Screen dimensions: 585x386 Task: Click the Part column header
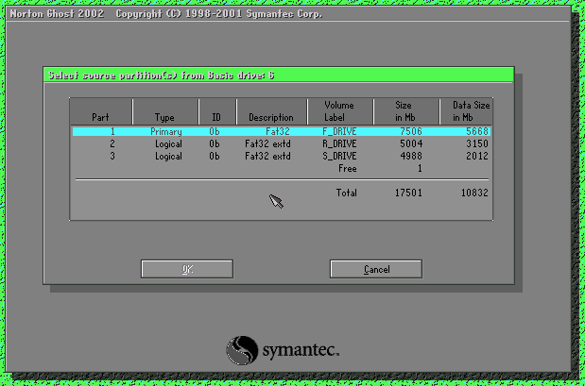coord(100,117)
